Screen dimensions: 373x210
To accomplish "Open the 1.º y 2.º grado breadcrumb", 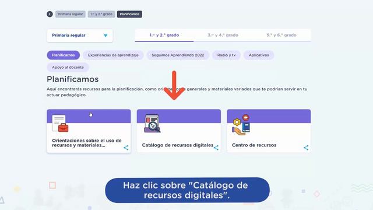I will coord(101,14).
